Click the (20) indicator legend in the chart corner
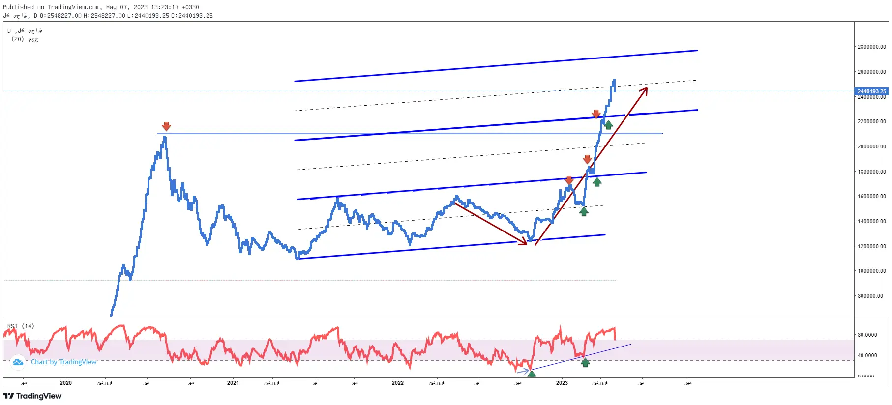892x405 pixels. 25,39
